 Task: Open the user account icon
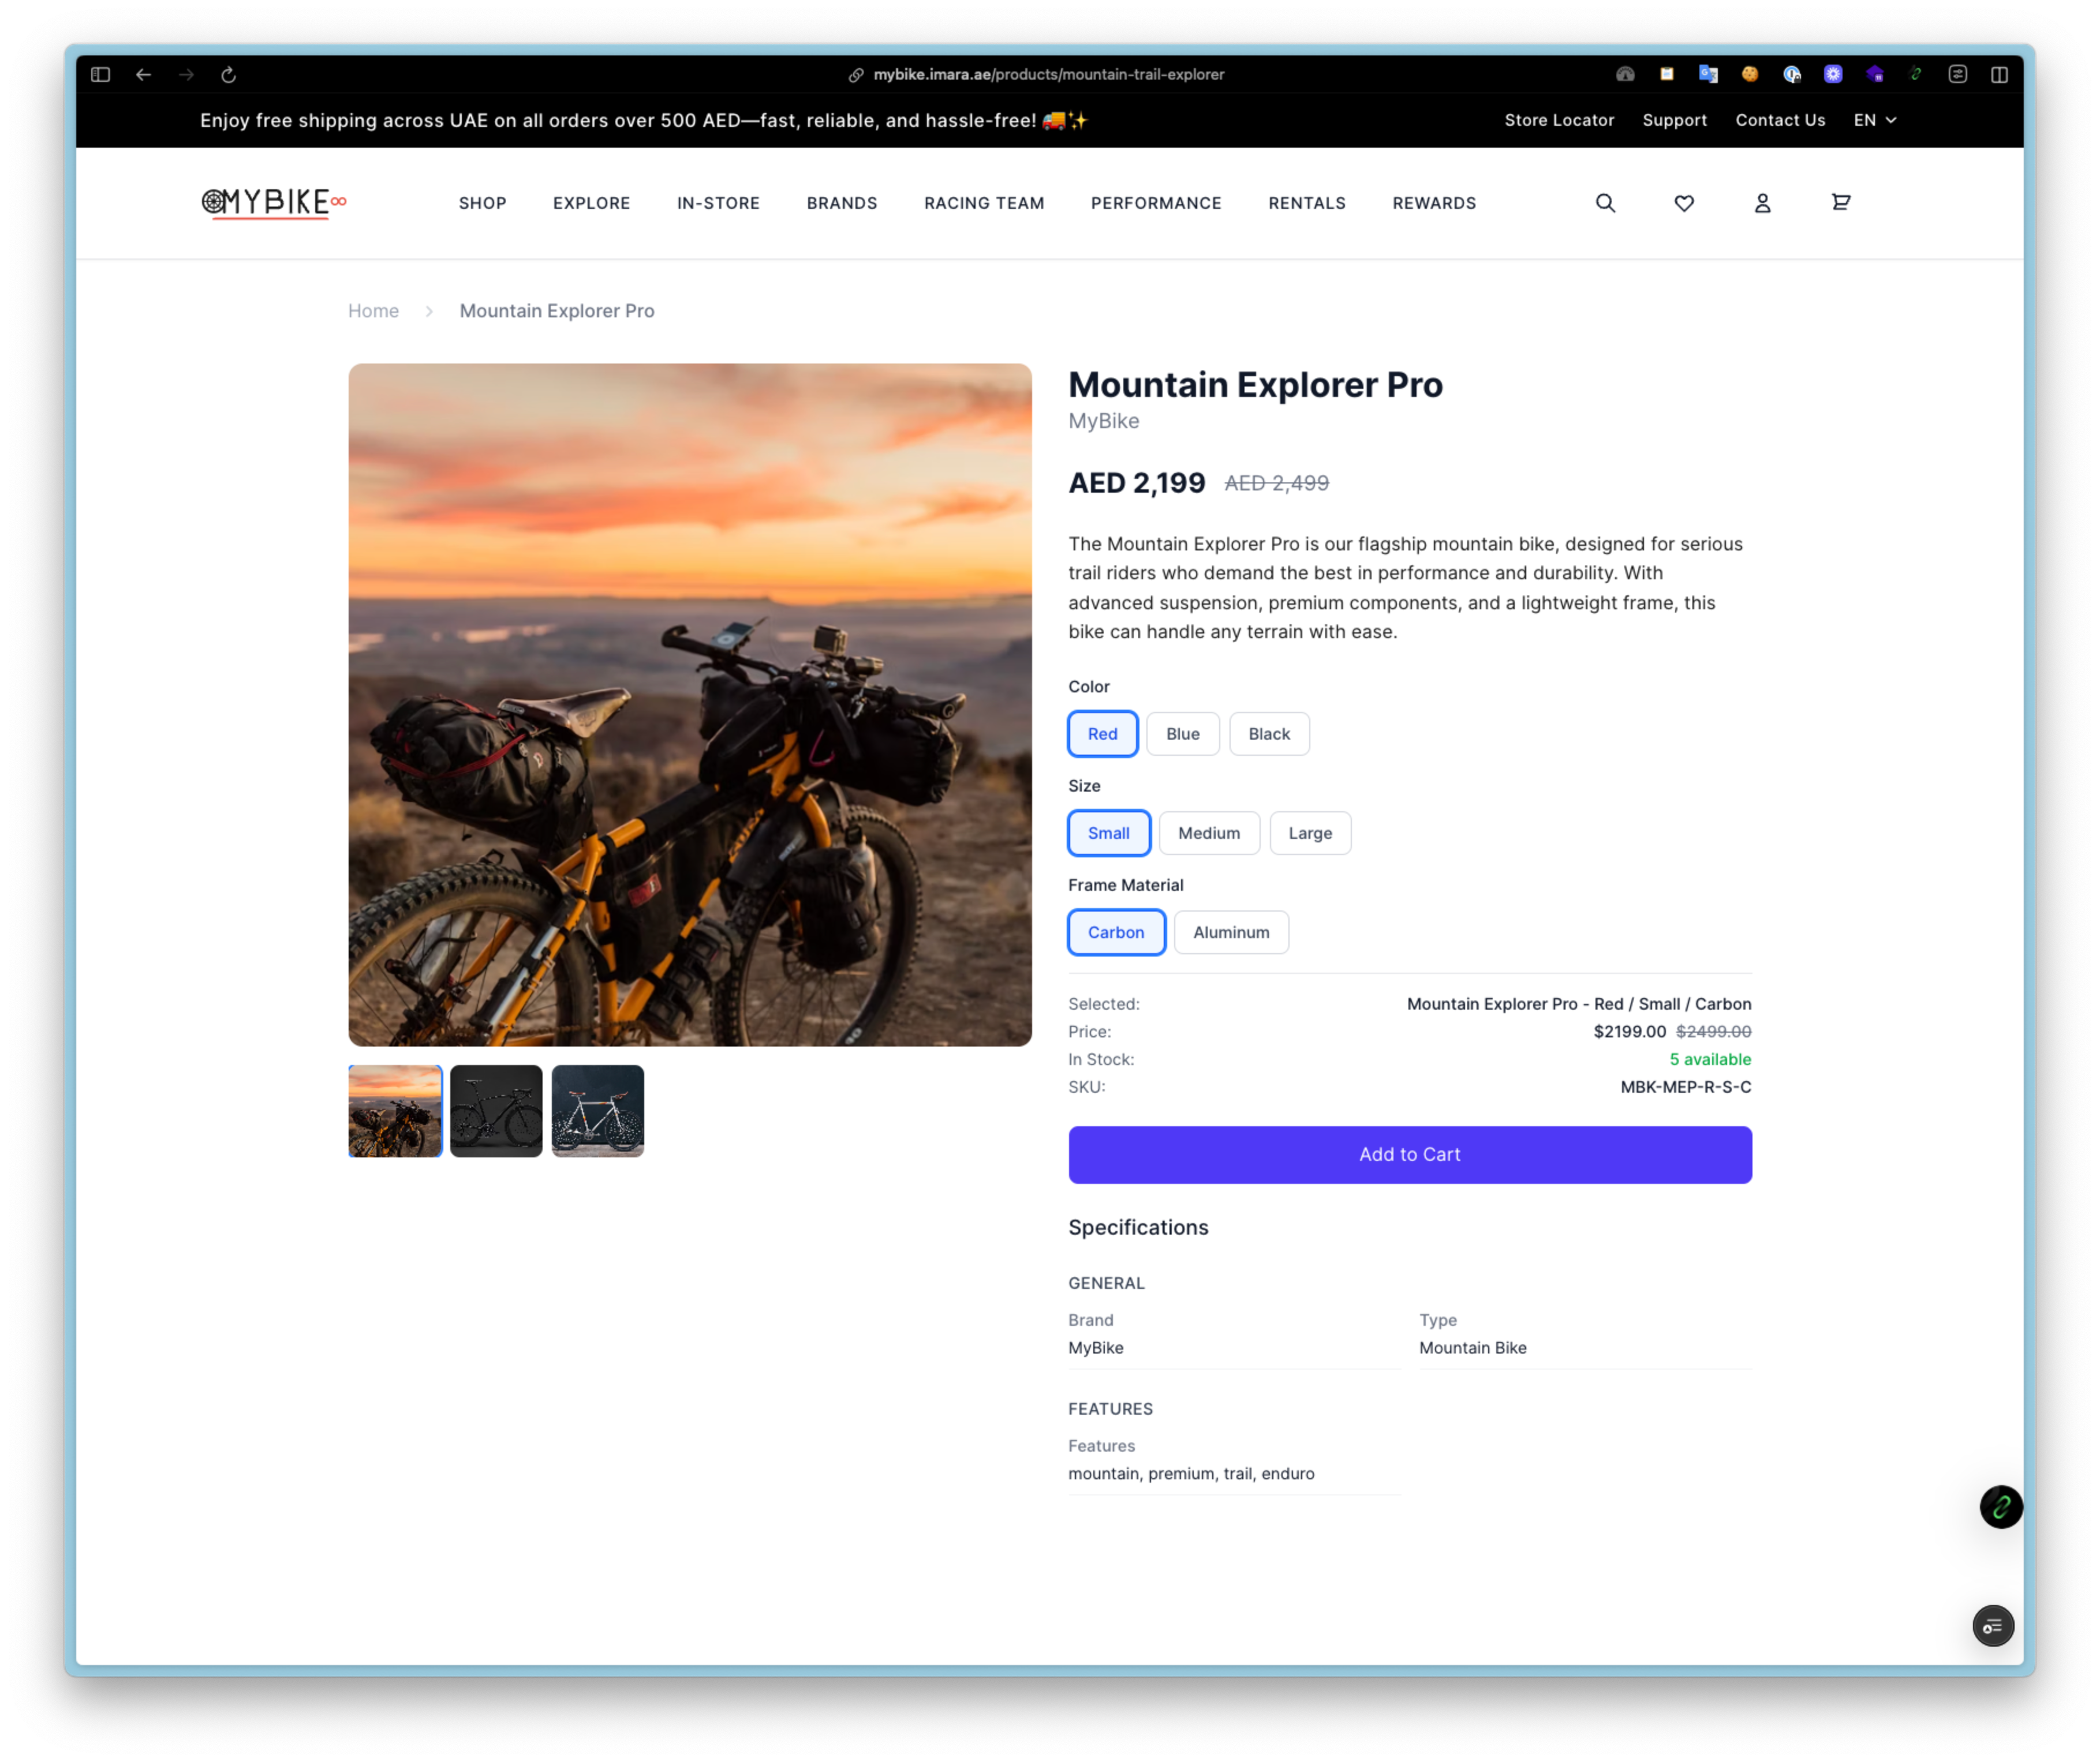pyautogui.click(x=1762, y=203)
